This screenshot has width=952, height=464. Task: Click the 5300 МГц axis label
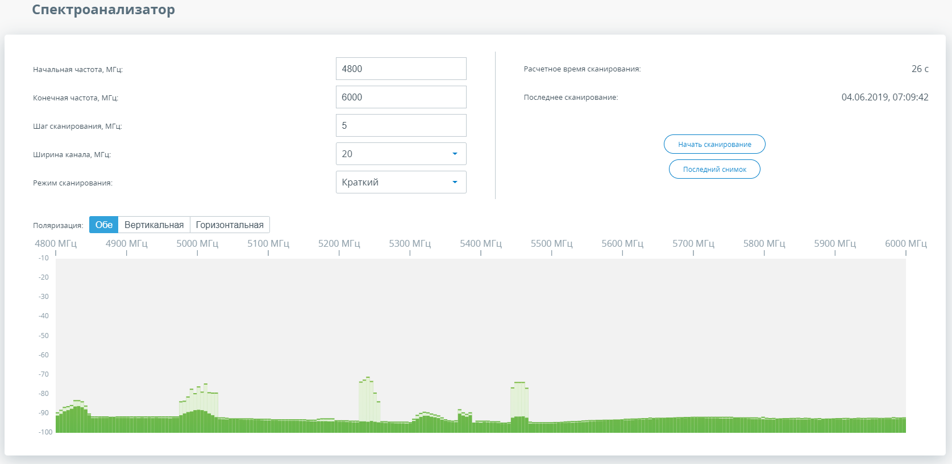[x=410, y=243]
